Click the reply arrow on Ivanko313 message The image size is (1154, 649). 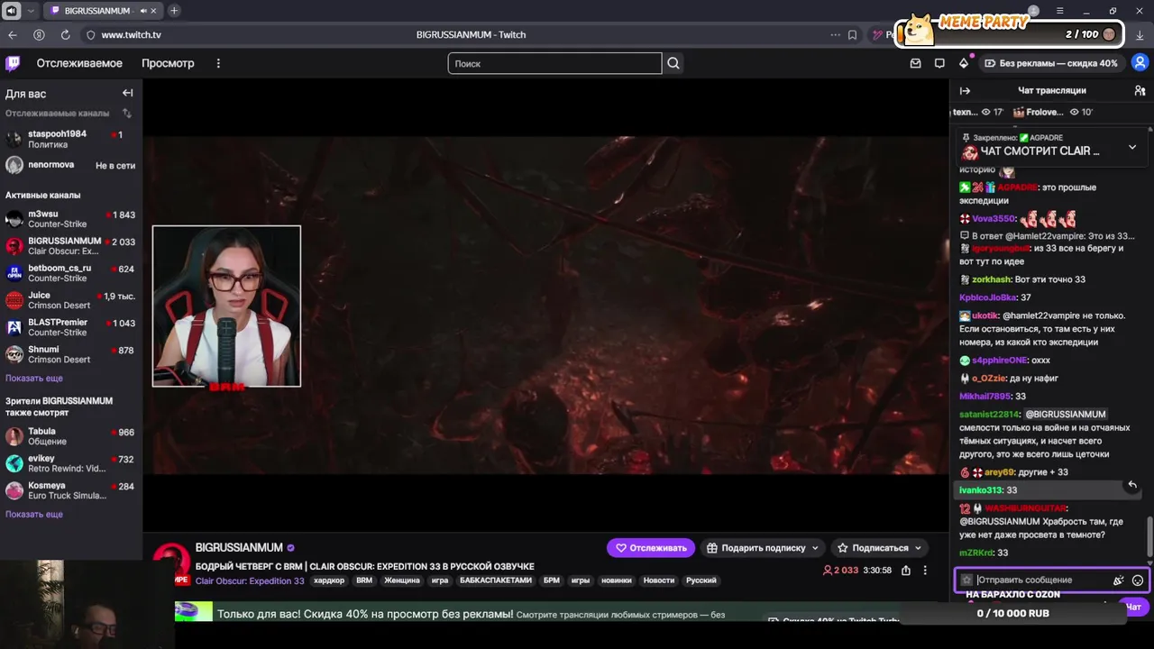(x=1132, y=485)
